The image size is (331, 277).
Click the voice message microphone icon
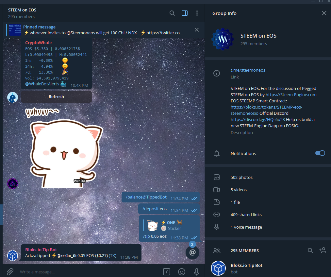tap(217, 227)
